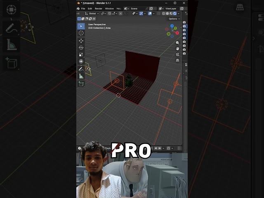This screenshot has width=264, height=198.
Task: Select the Measure tool
Action: pos(81,76)
